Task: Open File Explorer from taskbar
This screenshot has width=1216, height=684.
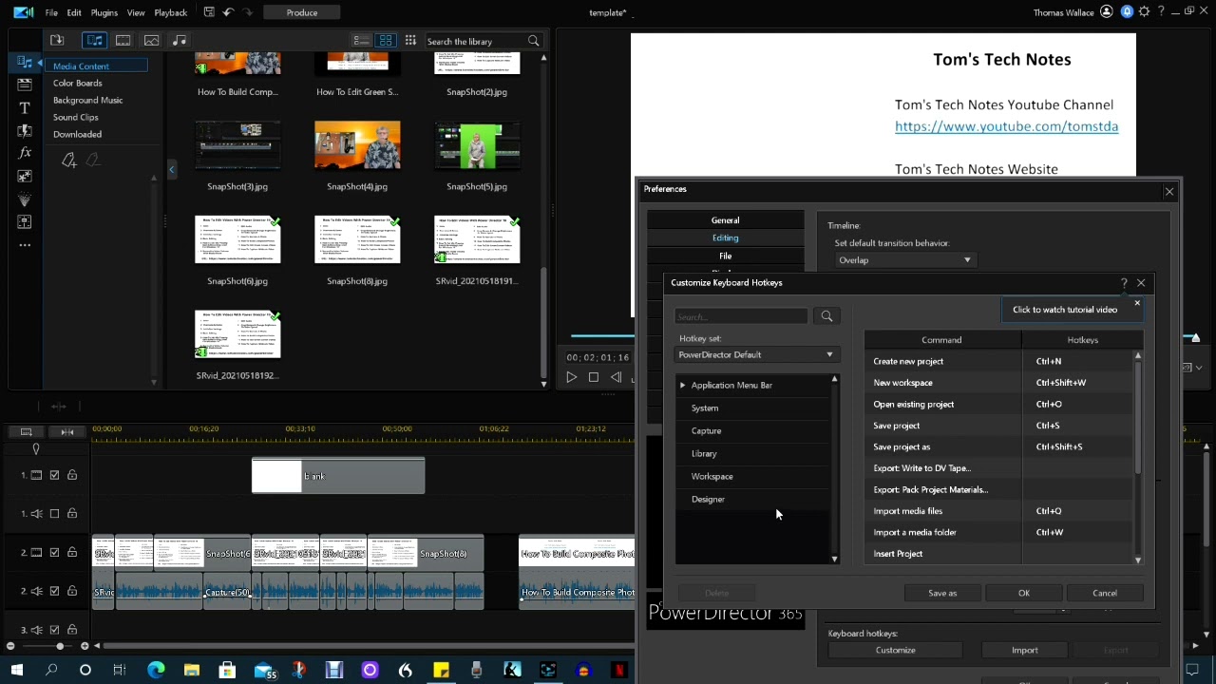Action: [192, 670]
